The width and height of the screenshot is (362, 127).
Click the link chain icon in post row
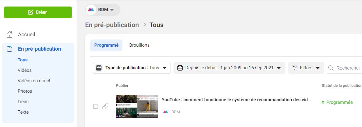tap(105, 106)
